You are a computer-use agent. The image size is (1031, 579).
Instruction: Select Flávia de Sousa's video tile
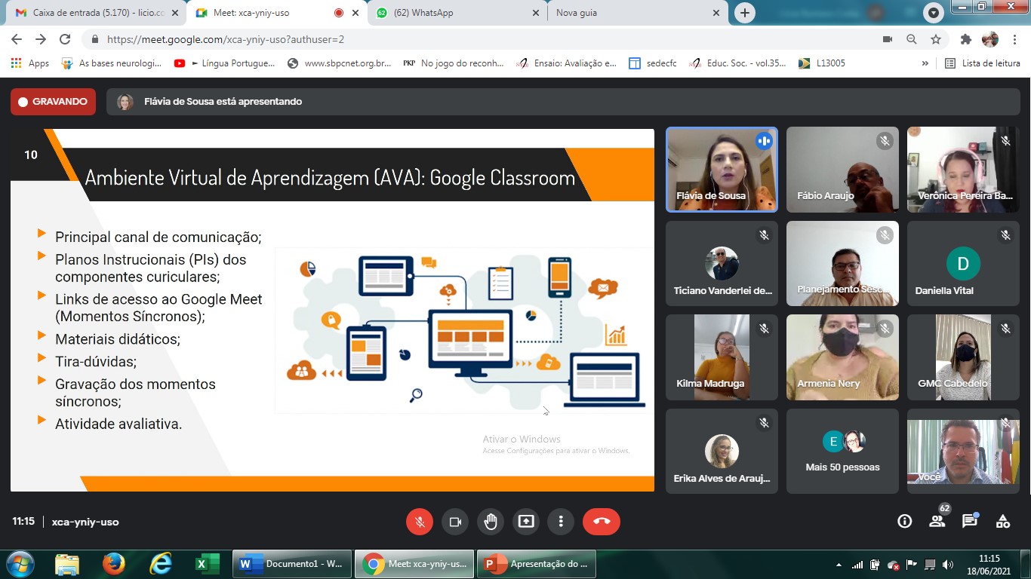point(722,169)
